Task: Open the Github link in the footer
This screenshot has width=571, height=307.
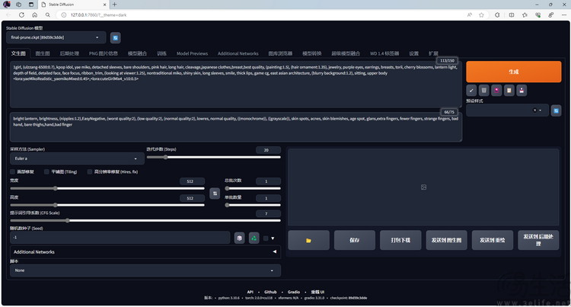Action: pyautogui.click(x=270, y=292)
